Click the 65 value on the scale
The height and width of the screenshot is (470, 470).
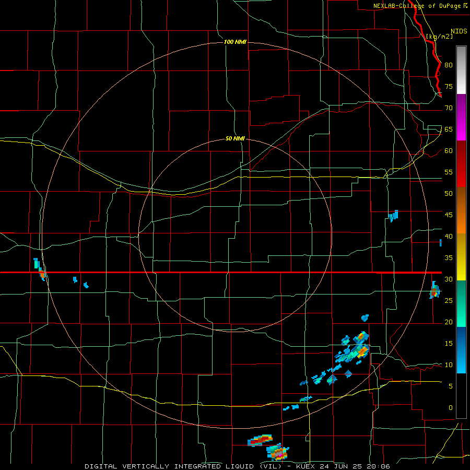click(x=449, y=129)
